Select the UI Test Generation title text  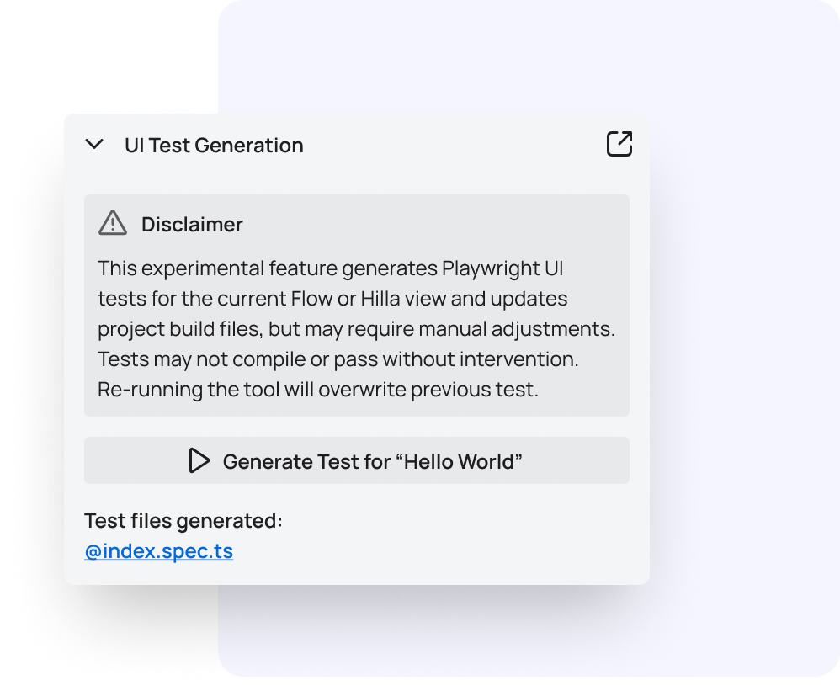click(x=213, y=145)
